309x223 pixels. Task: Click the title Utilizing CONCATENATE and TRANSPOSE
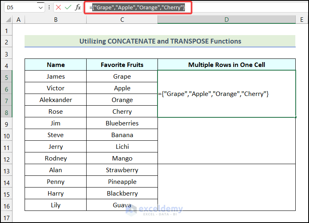[160, 41]
